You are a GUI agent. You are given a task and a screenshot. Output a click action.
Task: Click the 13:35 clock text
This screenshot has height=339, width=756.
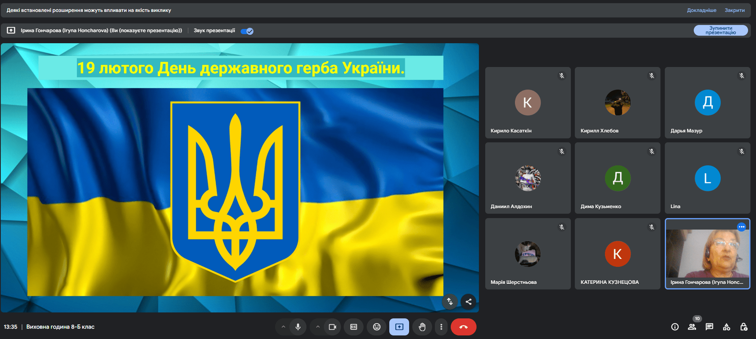[11, 327]
